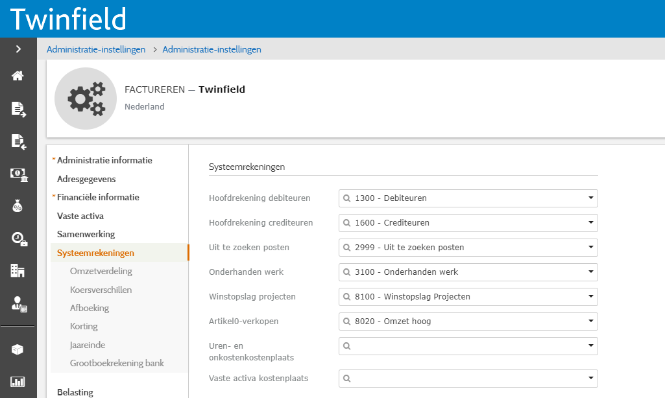This screenshot has width=665, height=398.
Task: Expand the Hoofdrekening debiteuren dropdown arrow
Action: [590, 198]
